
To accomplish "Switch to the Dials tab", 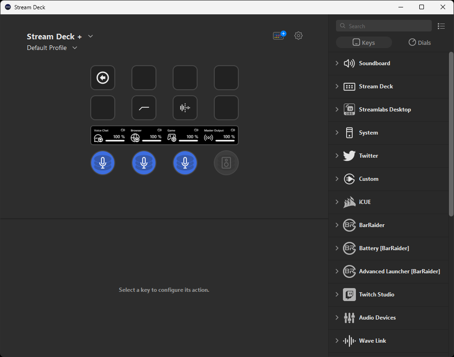I will [420, 43].
